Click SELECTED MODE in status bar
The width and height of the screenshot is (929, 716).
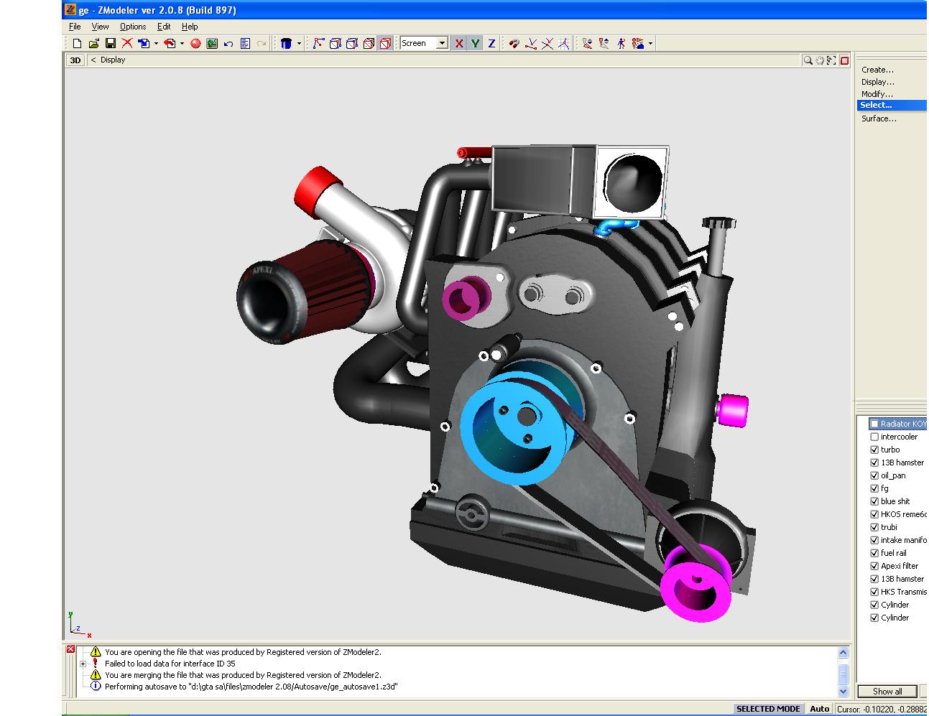(768, 709)
